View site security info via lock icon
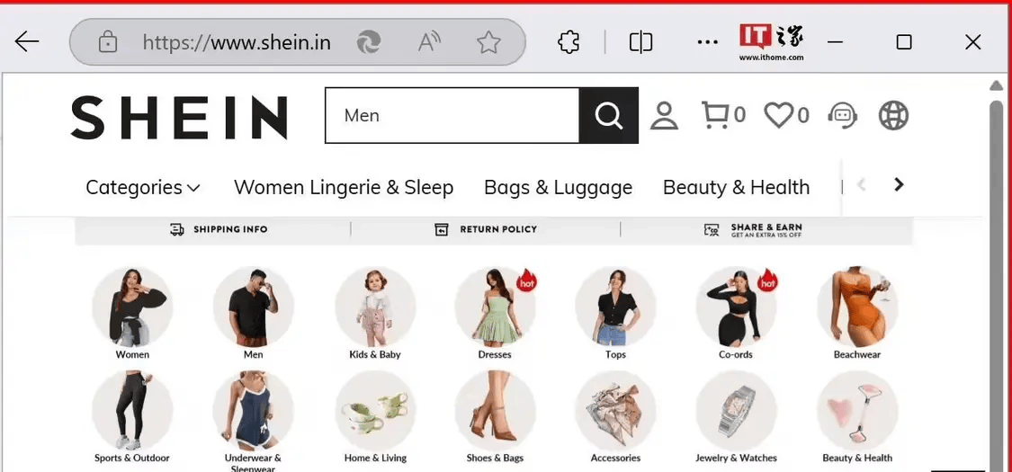The width and height of the screenshot is (1012, 472). [107, 42]
